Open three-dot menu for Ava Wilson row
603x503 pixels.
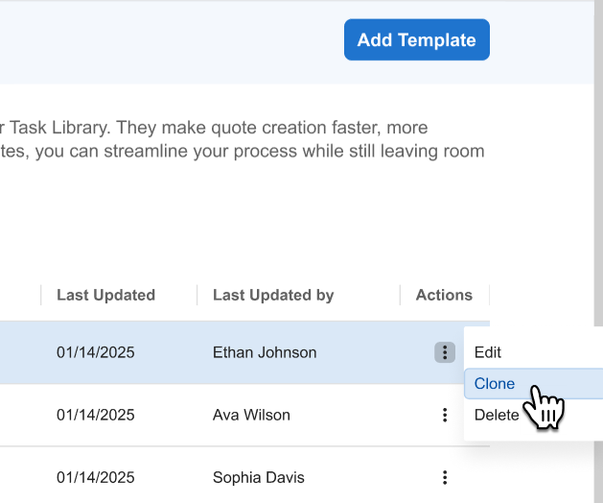click(445, 415)
